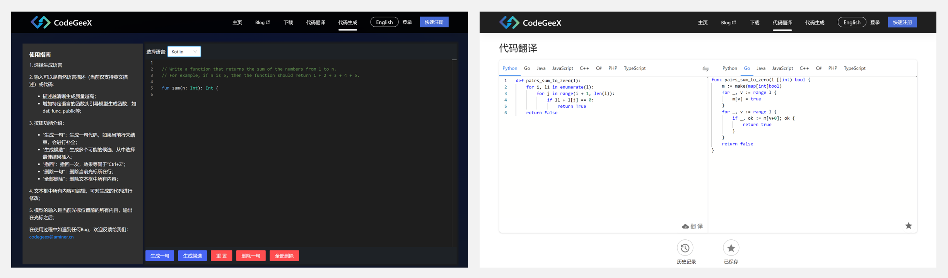Select target JavaScript tab

tap(782, 68)
